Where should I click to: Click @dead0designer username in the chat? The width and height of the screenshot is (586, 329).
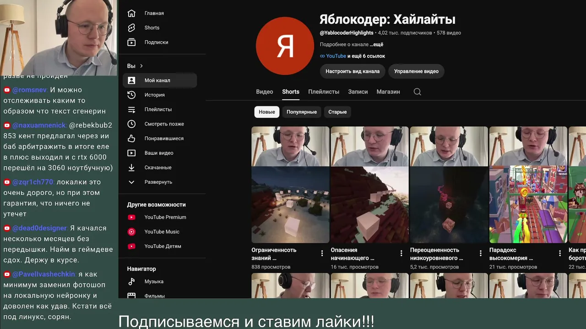point(40,228)
